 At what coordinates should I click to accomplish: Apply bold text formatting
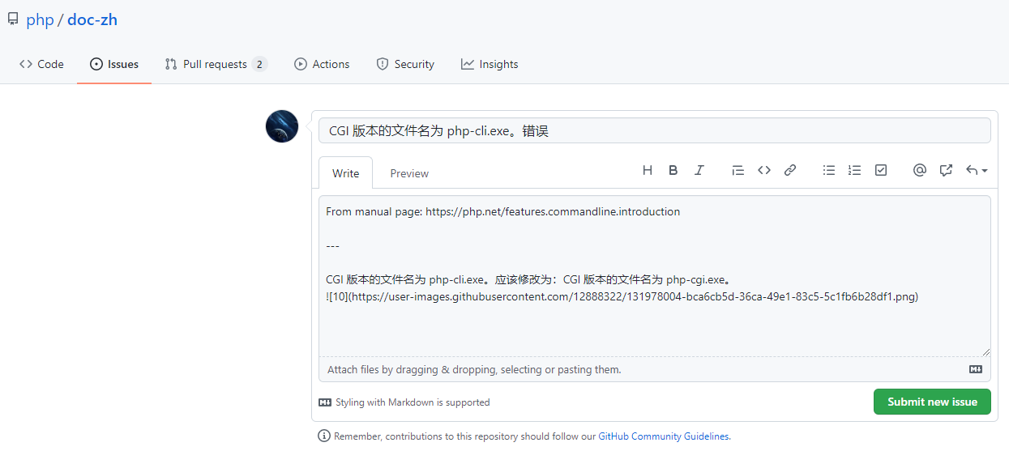[673, 170]
